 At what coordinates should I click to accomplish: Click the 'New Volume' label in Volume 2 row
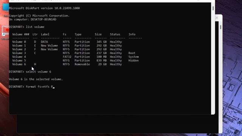50,49
